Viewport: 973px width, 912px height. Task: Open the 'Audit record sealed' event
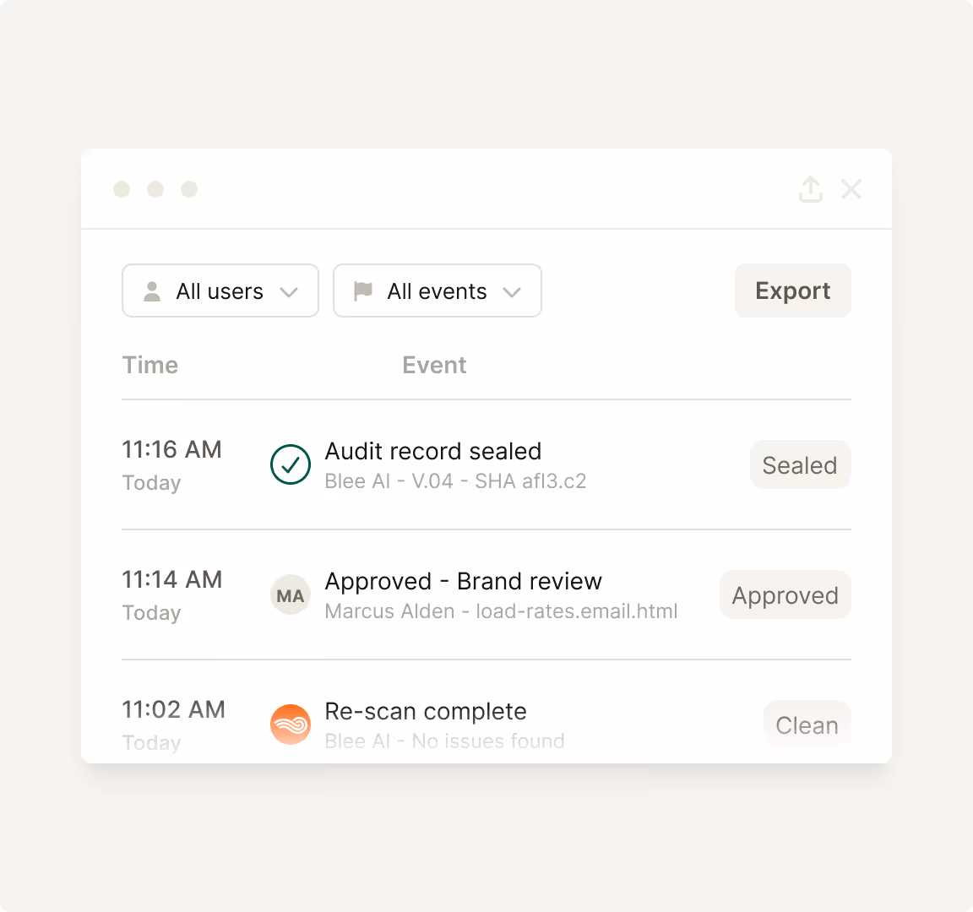point(433,451)
